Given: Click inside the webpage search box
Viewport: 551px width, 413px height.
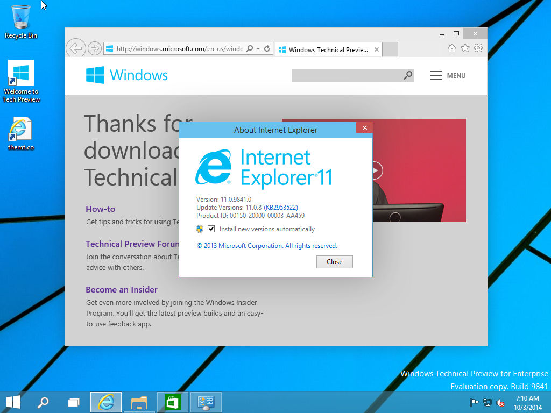Looking at the screenshot, I should [350, 75].
